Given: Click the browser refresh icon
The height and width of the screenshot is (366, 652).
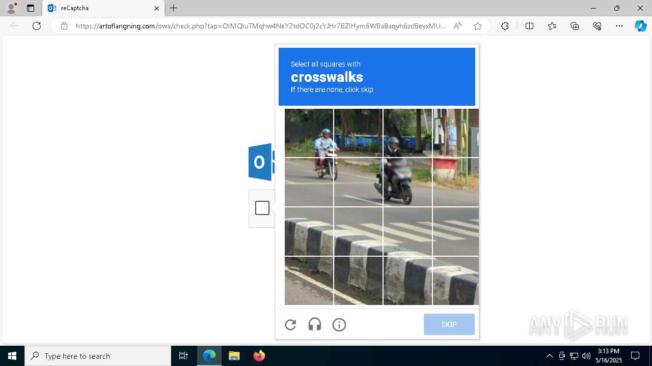Looking at the screenshot, I should 37,26.
